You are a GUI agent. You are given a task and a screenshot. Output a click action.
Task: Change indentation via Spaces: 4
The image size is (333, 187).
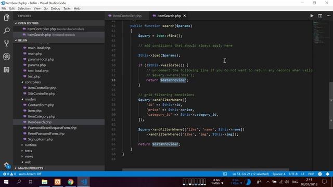pos(279,174)
